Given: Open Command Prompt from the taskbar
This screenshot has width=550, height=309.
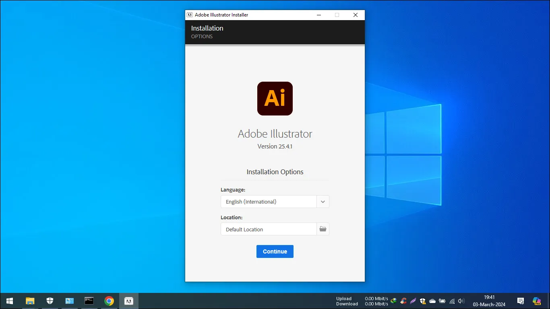Looking at the screenshot, I should click(x=89, y=301).
